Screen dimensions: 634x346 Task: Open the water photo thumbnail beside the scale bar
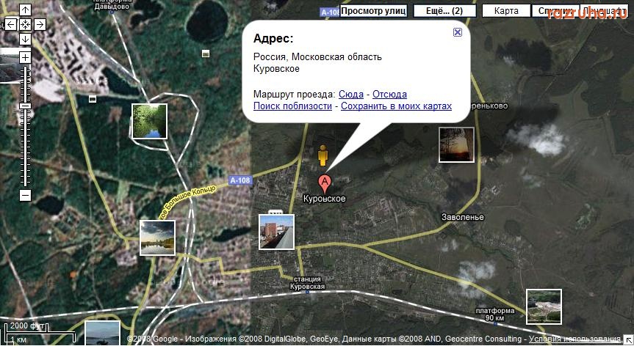[102, 333]
